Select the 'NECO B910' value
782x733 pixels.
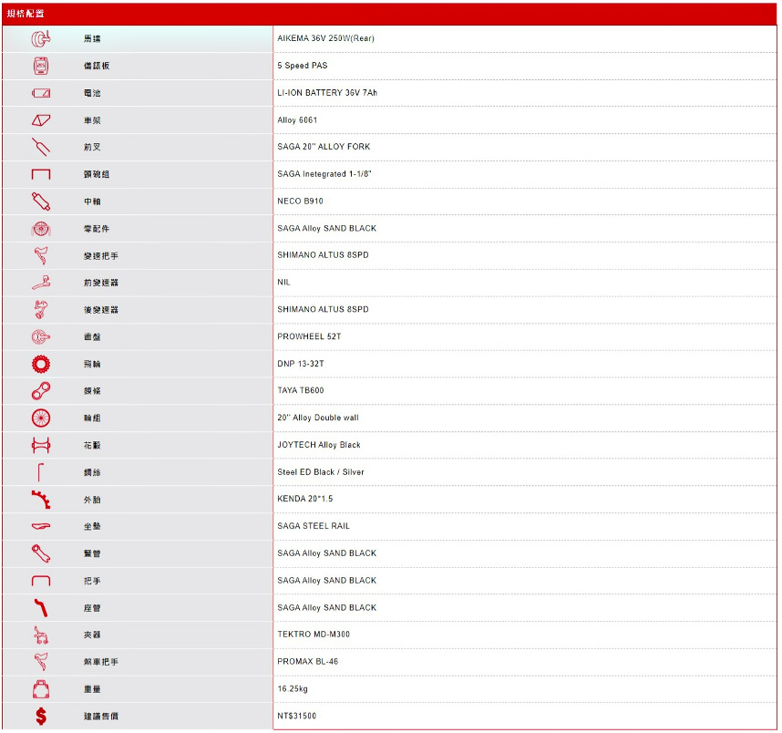pyautogui.click(x=300, y=201)
